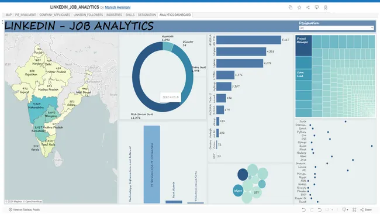The image size is (380, 214).
Task: Click the Refresh data icon in bottom toolbar
Action: pos(327,210)
